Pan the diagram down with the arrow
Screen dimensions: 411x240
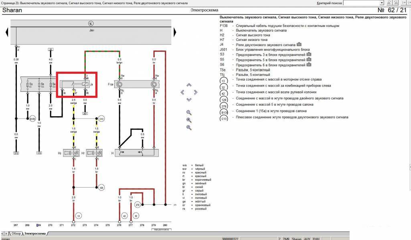pos(189,99)
